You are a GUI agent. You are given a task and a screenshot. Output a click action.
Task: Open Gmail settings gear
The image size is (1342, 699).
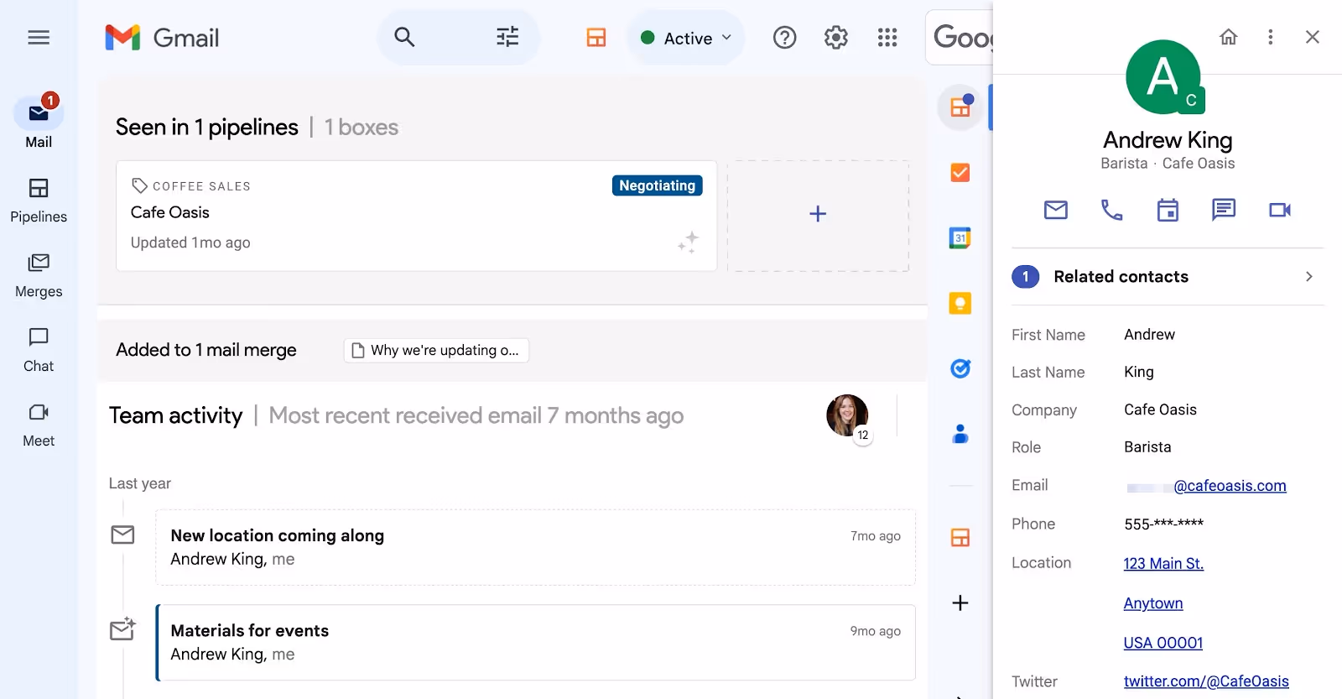(x=836, y=38)
